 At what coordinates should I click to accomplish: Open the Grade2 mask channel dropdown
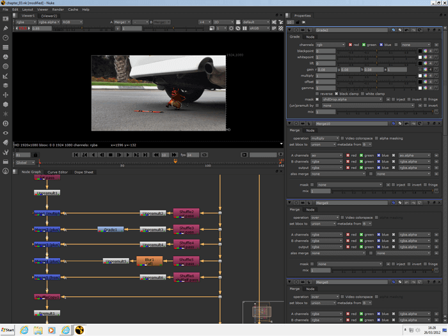pyautogui.click(x=351, y=99)
